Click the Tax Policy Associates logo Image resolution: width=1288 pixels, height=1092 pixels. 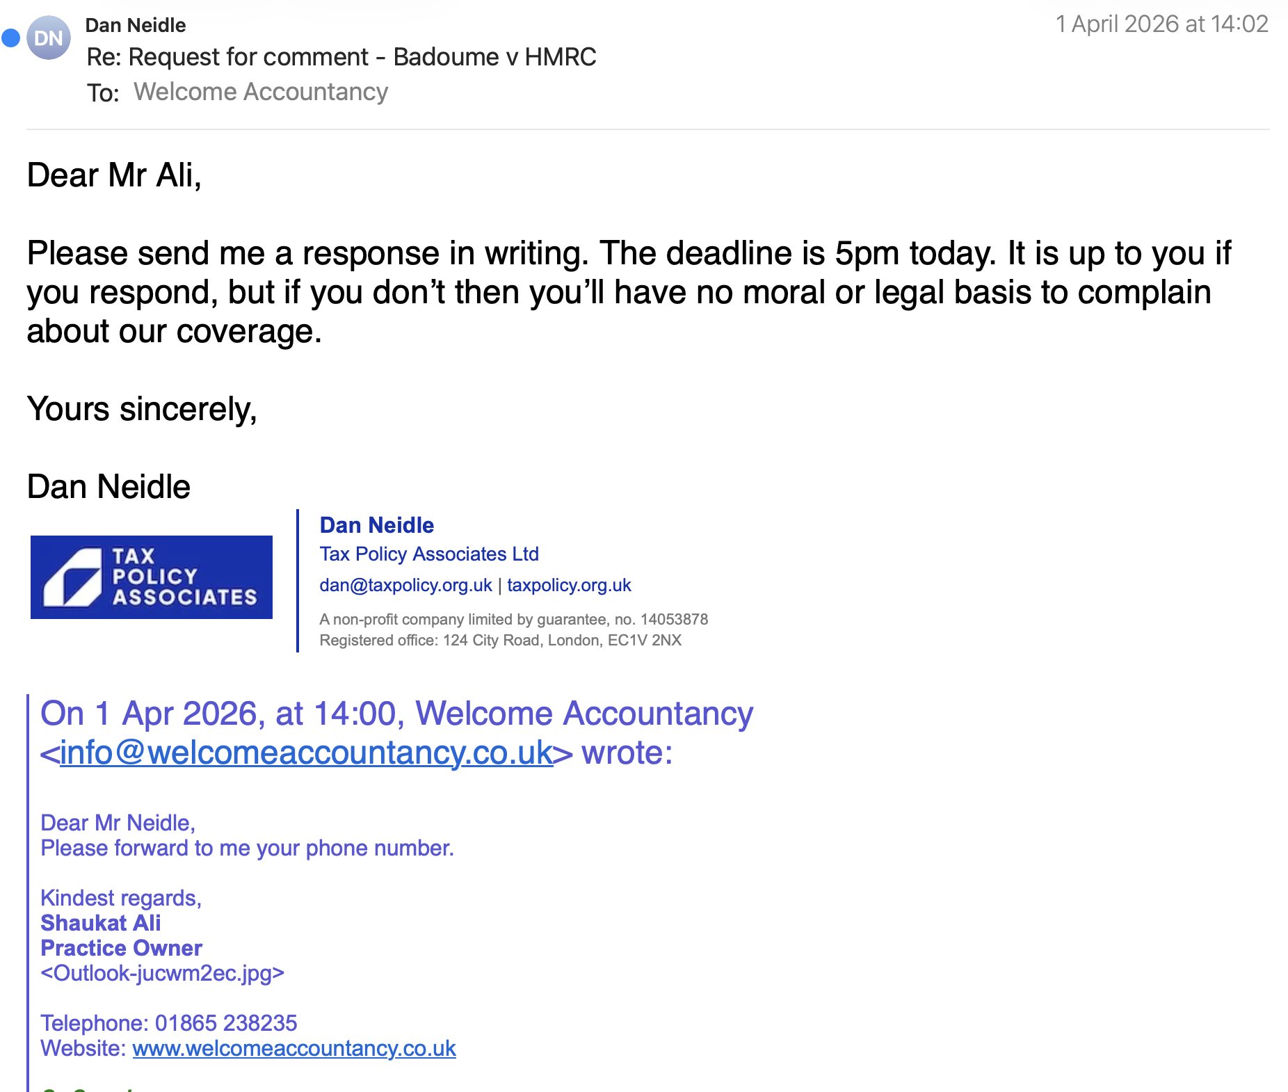[151, 577]
